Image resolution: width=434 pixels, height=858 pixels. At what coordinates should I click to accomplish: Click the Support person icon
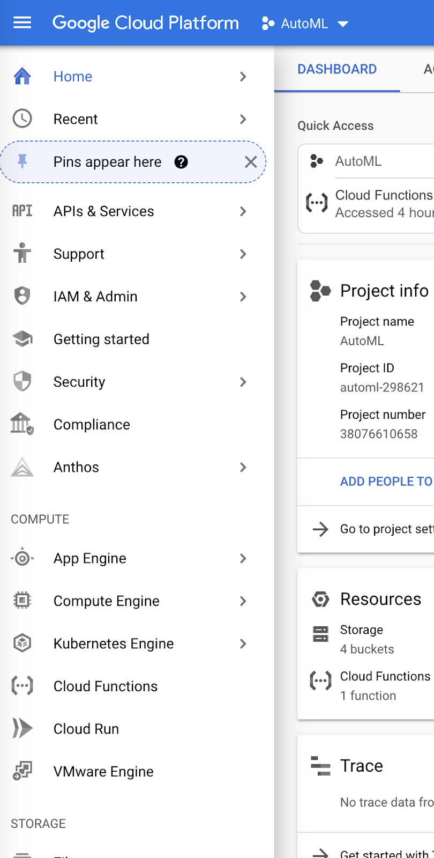coord(22,253)
